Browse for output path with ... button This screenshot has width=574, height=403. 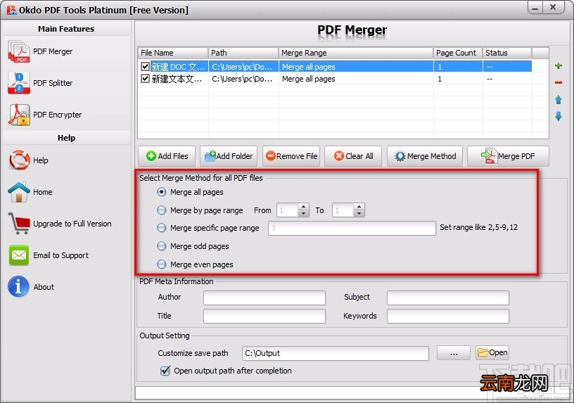[454, 353]
